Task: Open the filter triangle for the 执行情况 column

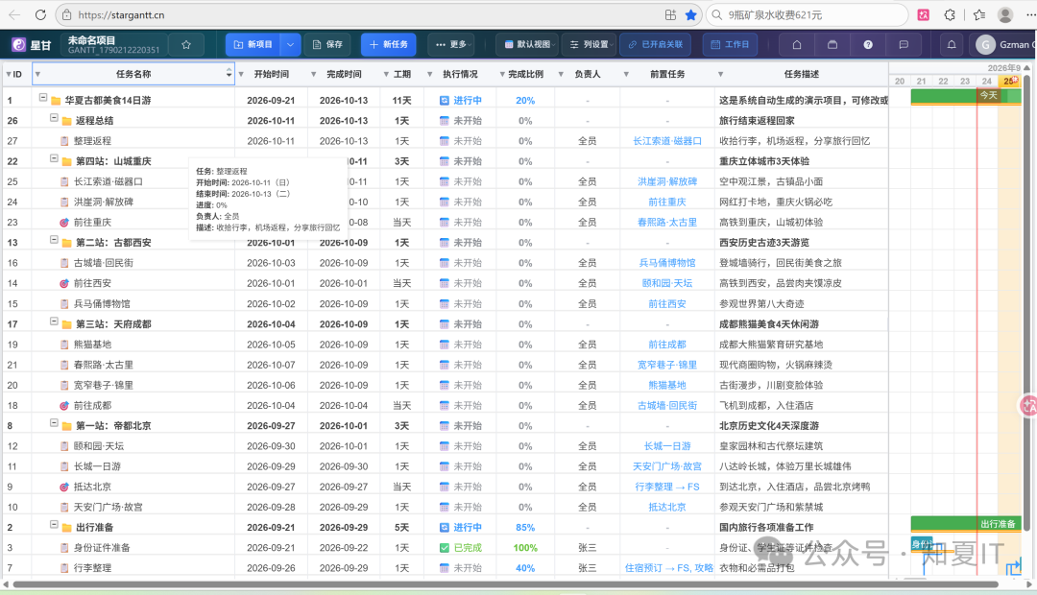Action: 430,74
